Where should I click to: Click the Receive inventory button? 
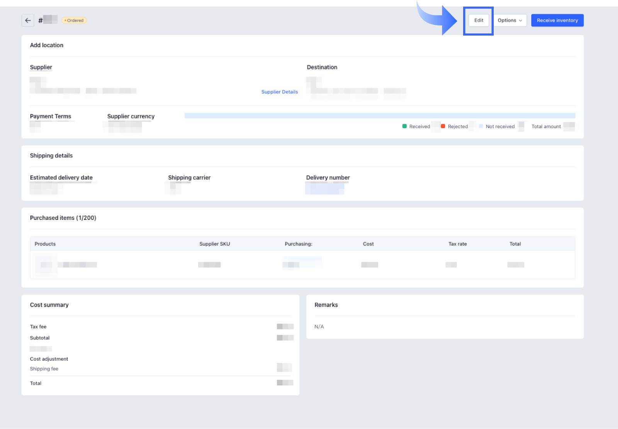coord(557,20)
